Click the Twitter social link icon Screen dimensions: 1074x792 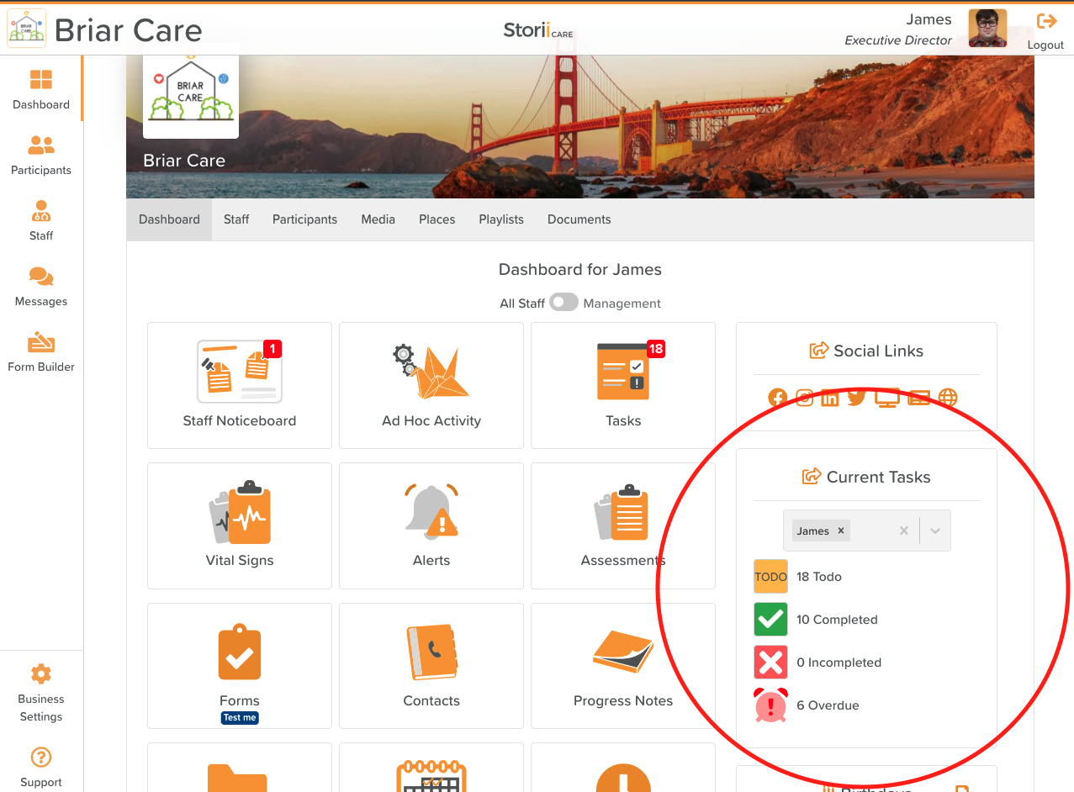857,399
